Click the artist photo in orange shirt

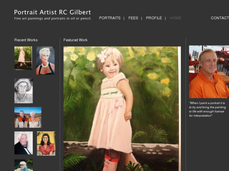coord(209,72)
